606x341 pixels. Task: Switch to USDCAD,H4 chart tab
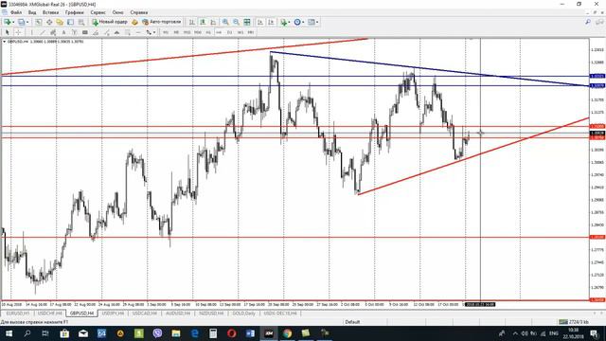click(x=145, y=314)
